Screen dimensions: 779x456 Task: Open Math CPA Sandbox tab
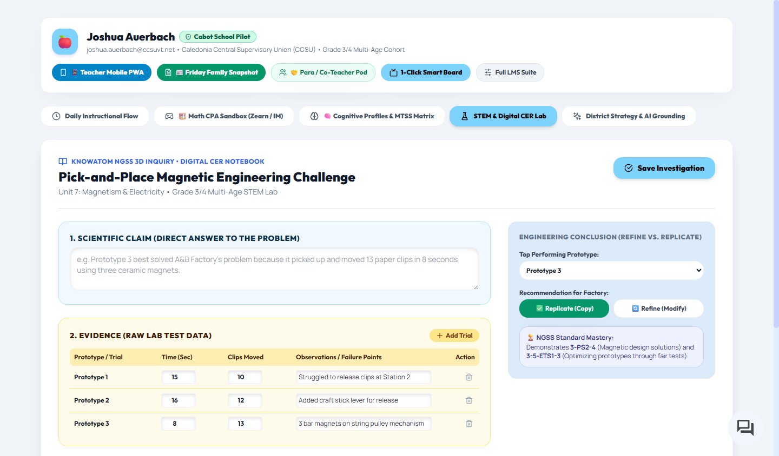(224, 116)
